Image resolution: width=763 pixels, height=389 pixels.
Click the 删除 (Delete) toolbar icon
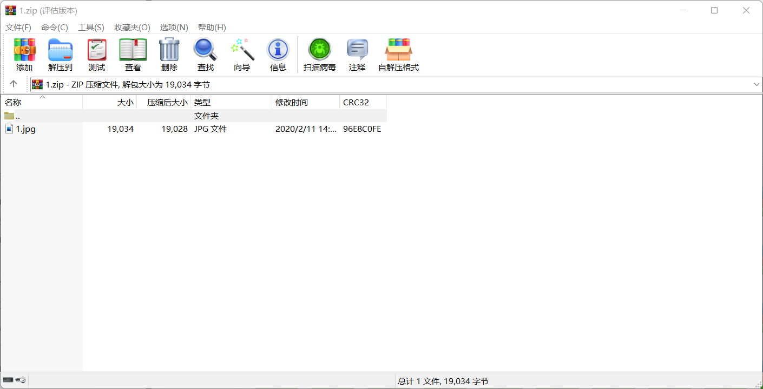coord(169,54)
